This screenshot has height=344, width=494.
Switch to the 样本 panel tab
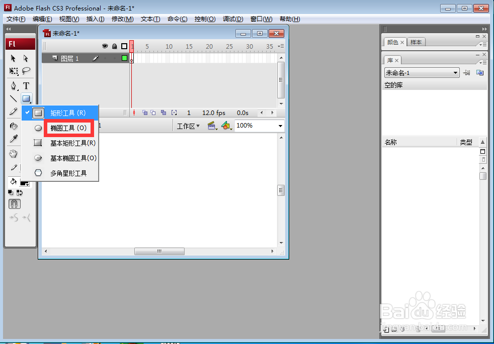(416, 42)
